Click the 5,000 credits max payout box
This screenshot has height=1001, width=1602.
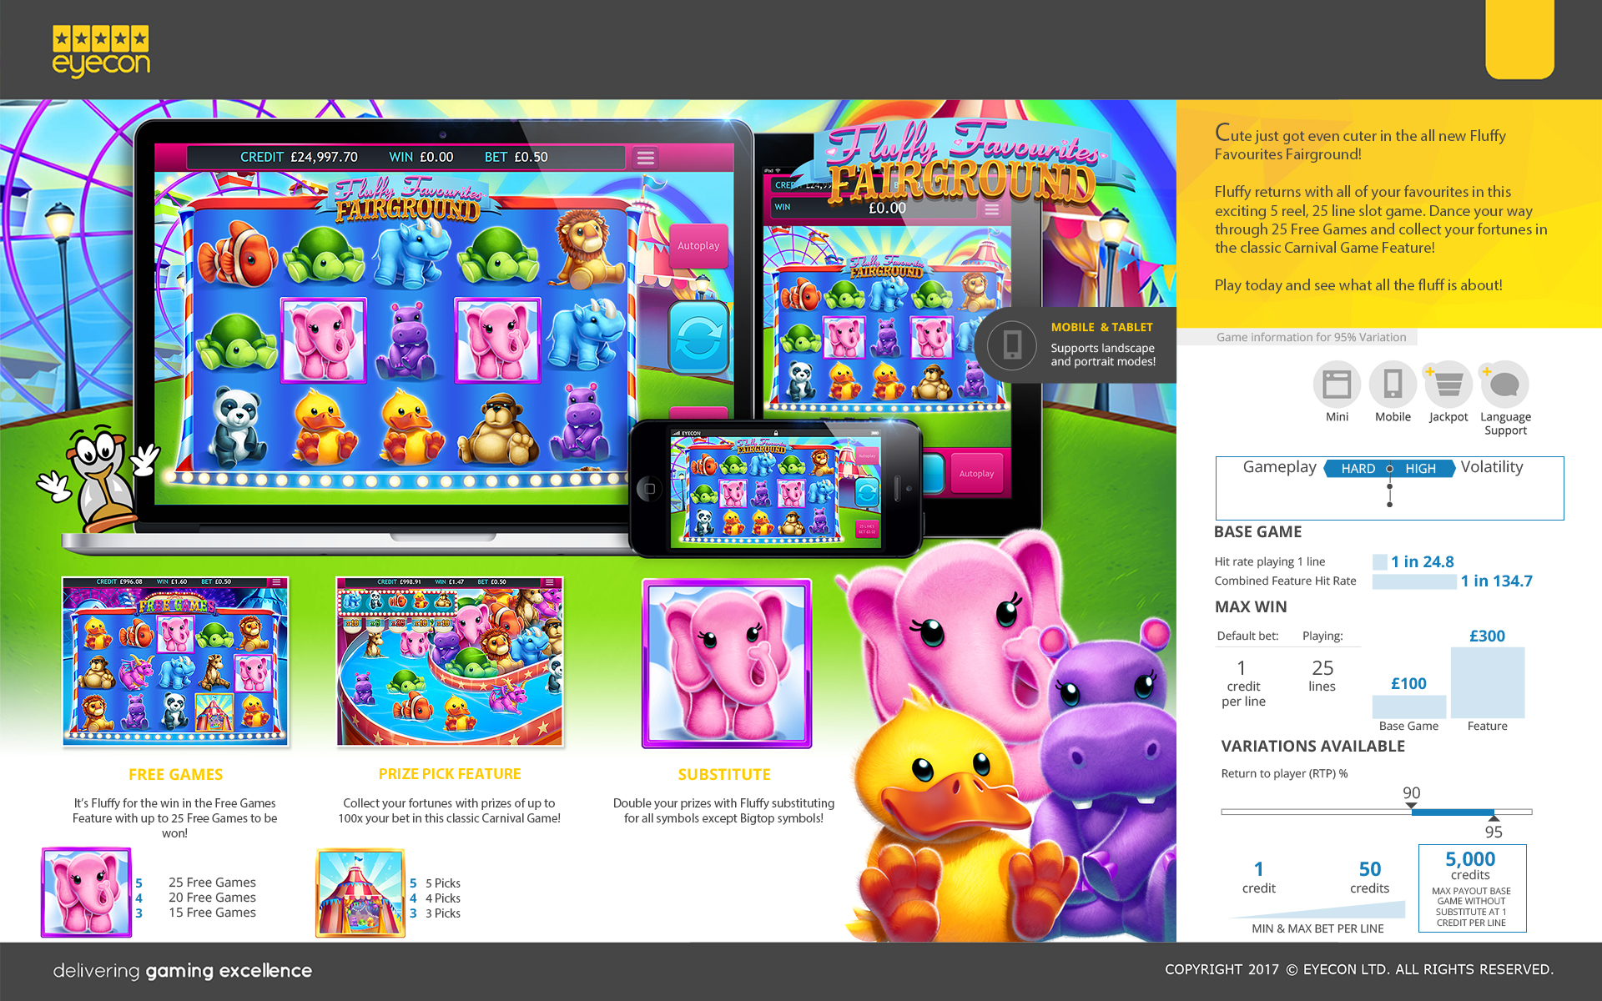coord(1472,888)
